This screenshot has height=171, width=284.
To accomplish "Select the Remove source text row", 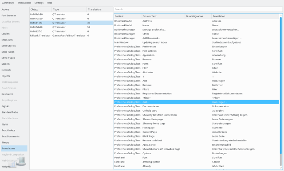I will (x=197, y=85).
